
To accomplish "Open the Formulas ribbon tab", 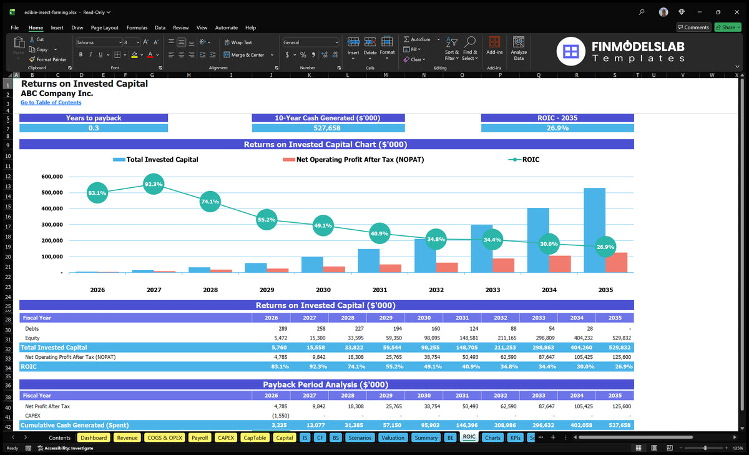I will (137, 27).
